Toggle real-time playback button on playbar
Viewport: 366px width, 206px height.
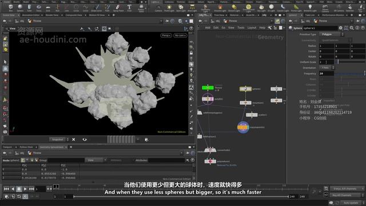coord(25,196)
